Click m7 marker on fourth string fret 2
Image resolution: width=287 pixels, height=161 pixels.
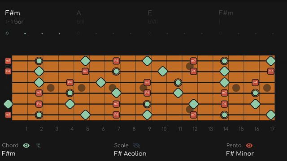point(39,93)
